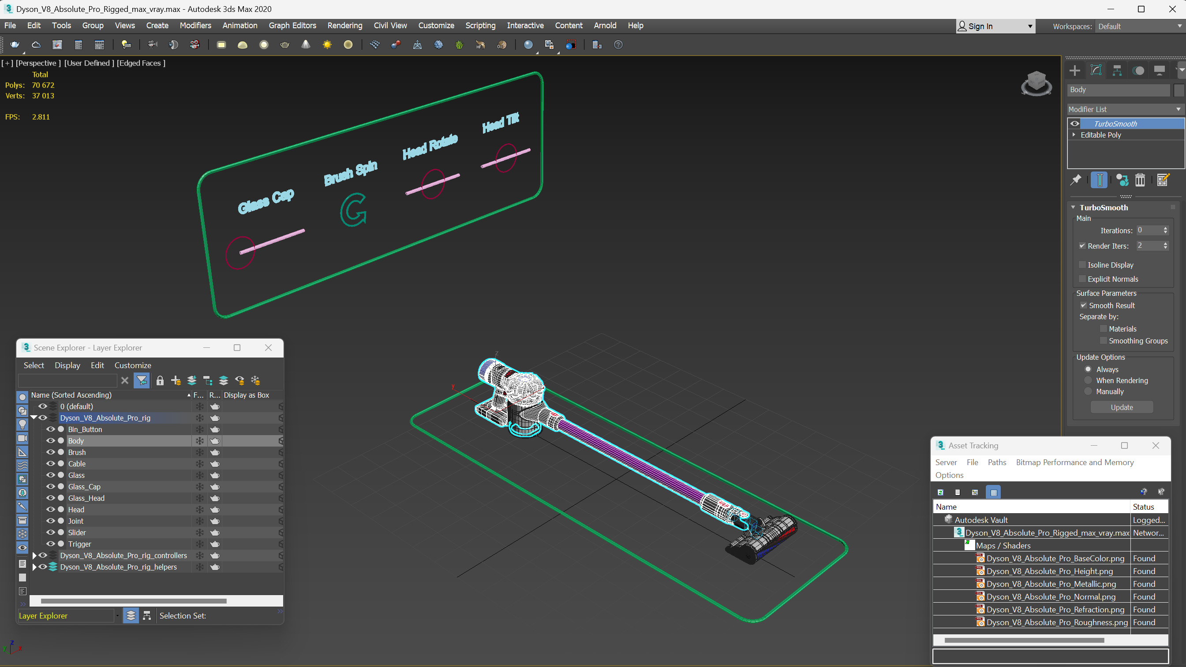Enable Separate by Smoothing Groups checkbox

coord(1104,341)
